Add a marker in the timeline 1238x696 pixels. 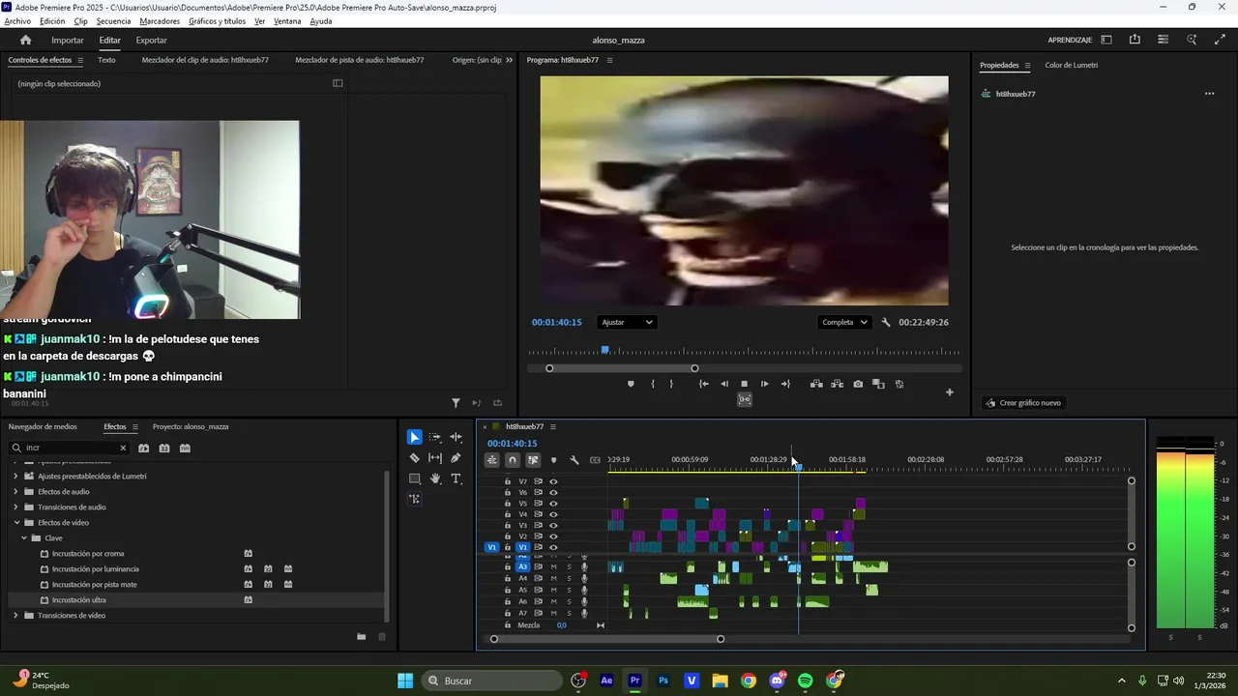(553, 460)
